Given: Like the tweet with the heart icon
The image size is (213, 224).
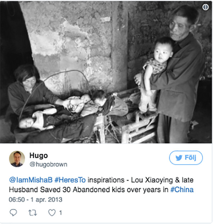Looking at the screenshot, I should (52, 213).
